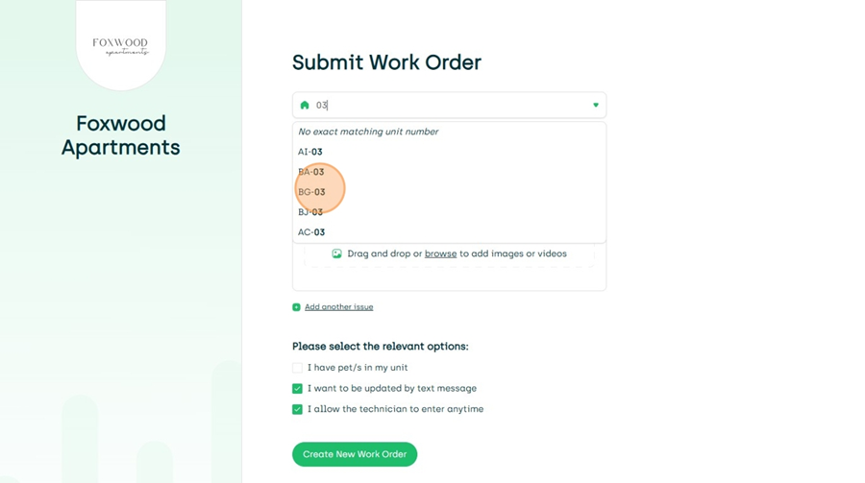This screenshot has height=483, width=865.
Task: Click the image upload icon in drop area
Action: tap(336, 254)
